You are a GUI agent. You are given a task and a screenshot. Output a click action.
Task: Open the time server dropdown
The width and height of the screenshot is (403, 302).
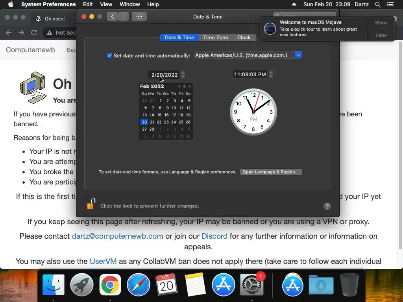point(298,55)
